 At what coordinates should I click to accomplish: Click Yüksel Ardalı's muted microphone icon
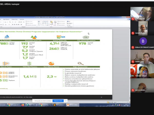[x=132, y=76]
